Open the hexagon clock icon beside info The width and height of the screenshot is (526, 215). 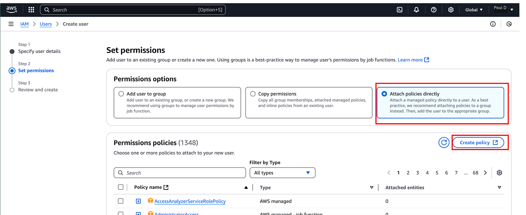pos(509,24)
